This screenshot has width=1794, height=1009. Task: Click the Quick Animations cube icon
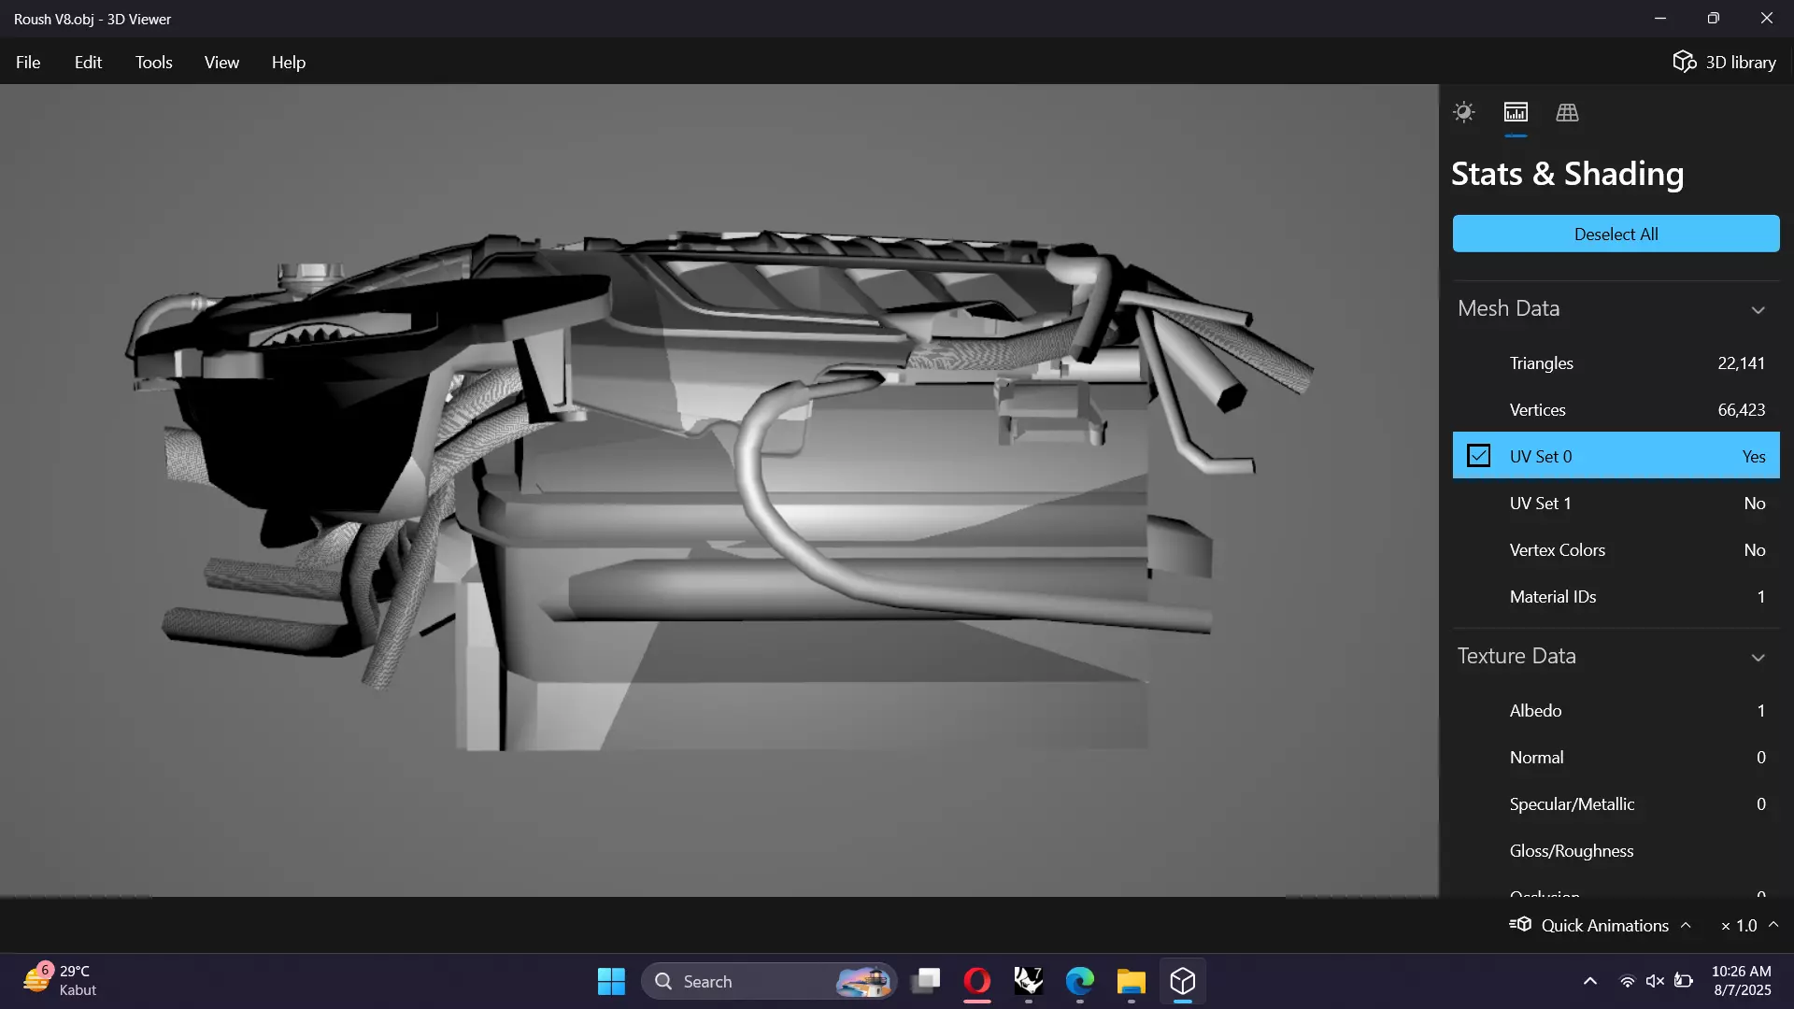point(1520,924)
